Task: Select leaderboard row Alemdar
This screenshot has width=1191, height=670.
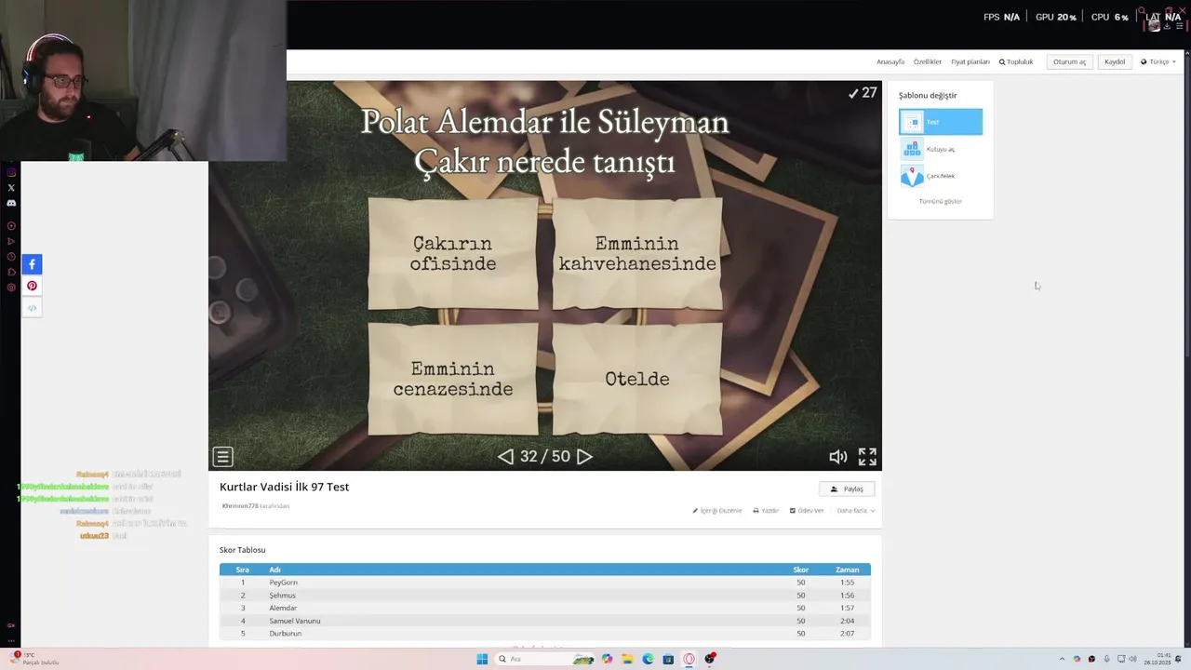Action: [x=545, y=609]
